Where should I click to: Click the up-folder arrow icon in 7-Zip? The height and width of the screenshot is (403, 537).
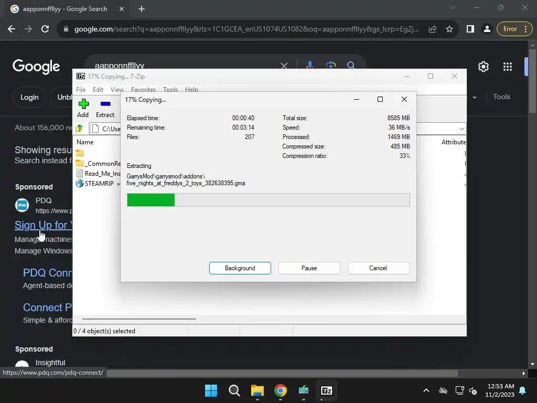coord(80,129)
